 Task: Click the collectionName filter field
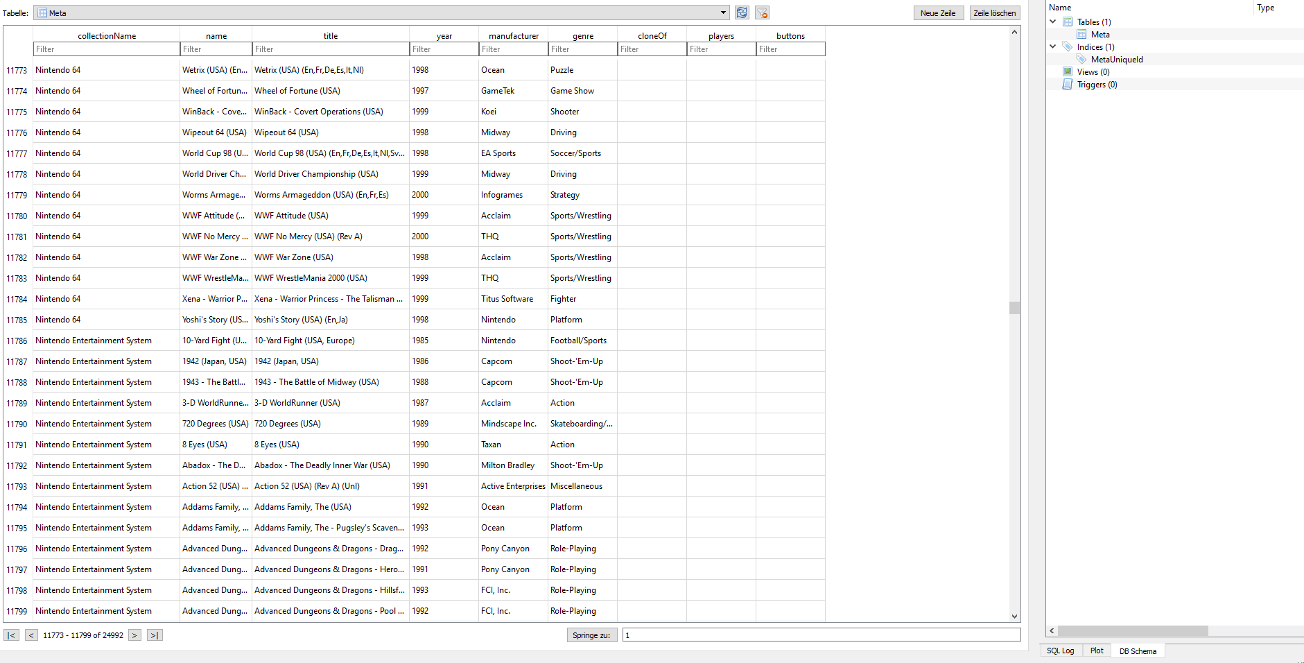(107, 49)
